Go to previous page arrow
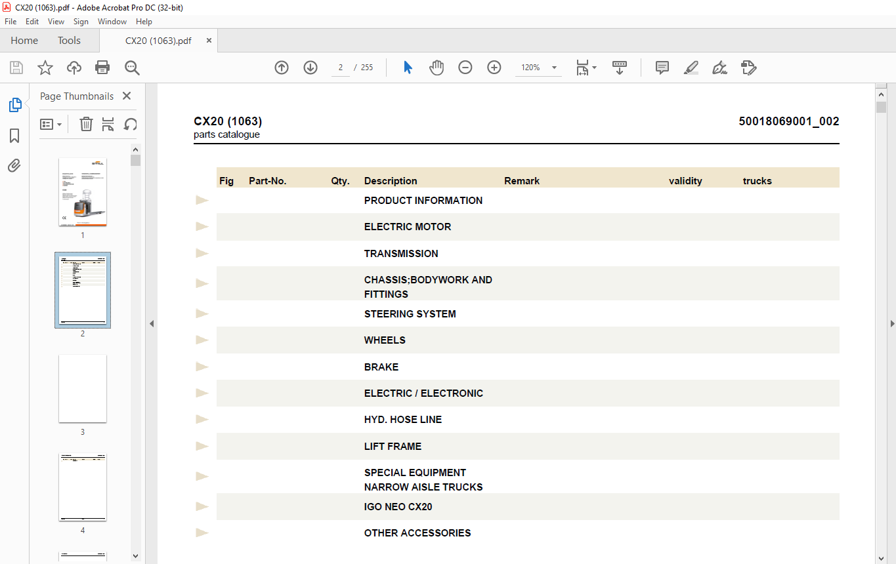Screen dimensions: 896x564 (282, 68)
